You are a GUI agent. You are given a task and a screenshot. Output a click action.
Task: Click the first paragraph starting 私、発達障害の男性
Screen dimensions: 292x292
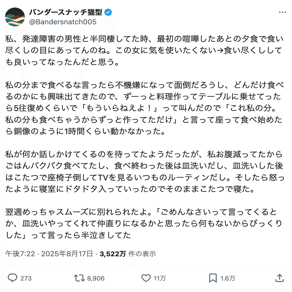144,50
